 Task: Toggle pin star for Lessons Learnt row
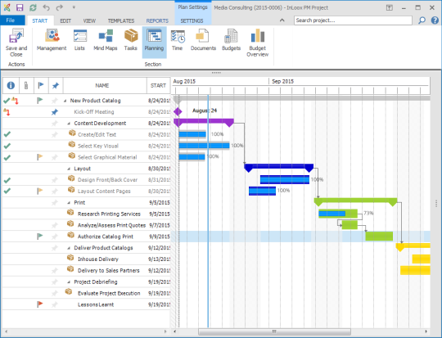point(55,304)
